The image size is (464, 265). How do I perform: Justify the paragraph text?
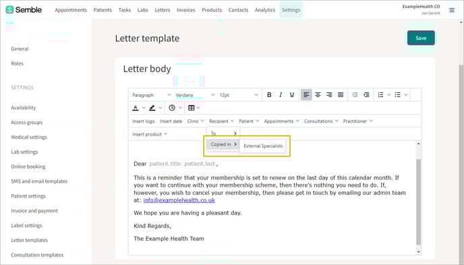[x=341, y=94]
